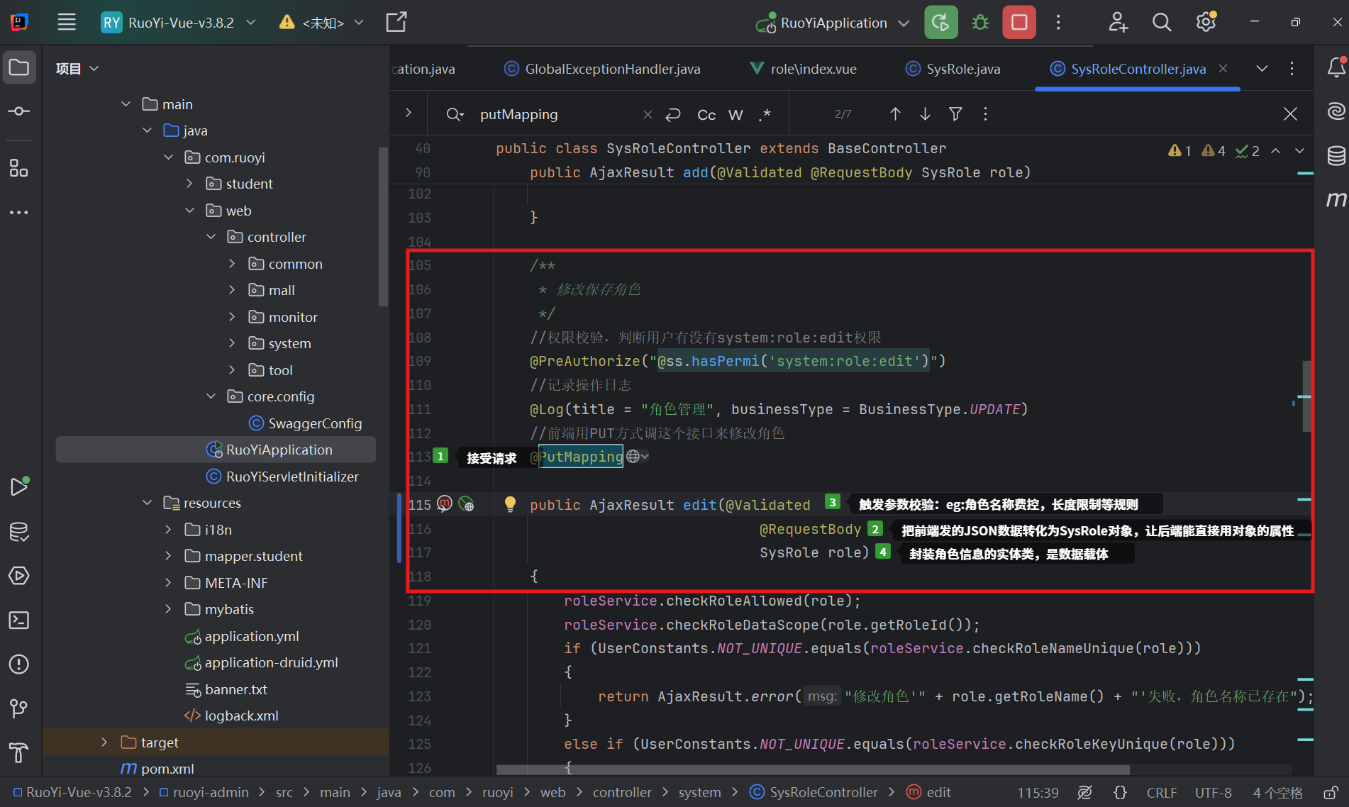Viewport: 1349px width, 807px height.
Task: Switch to the role\index.vue tab
Action: pyautogui.click(x=803, y=69)
